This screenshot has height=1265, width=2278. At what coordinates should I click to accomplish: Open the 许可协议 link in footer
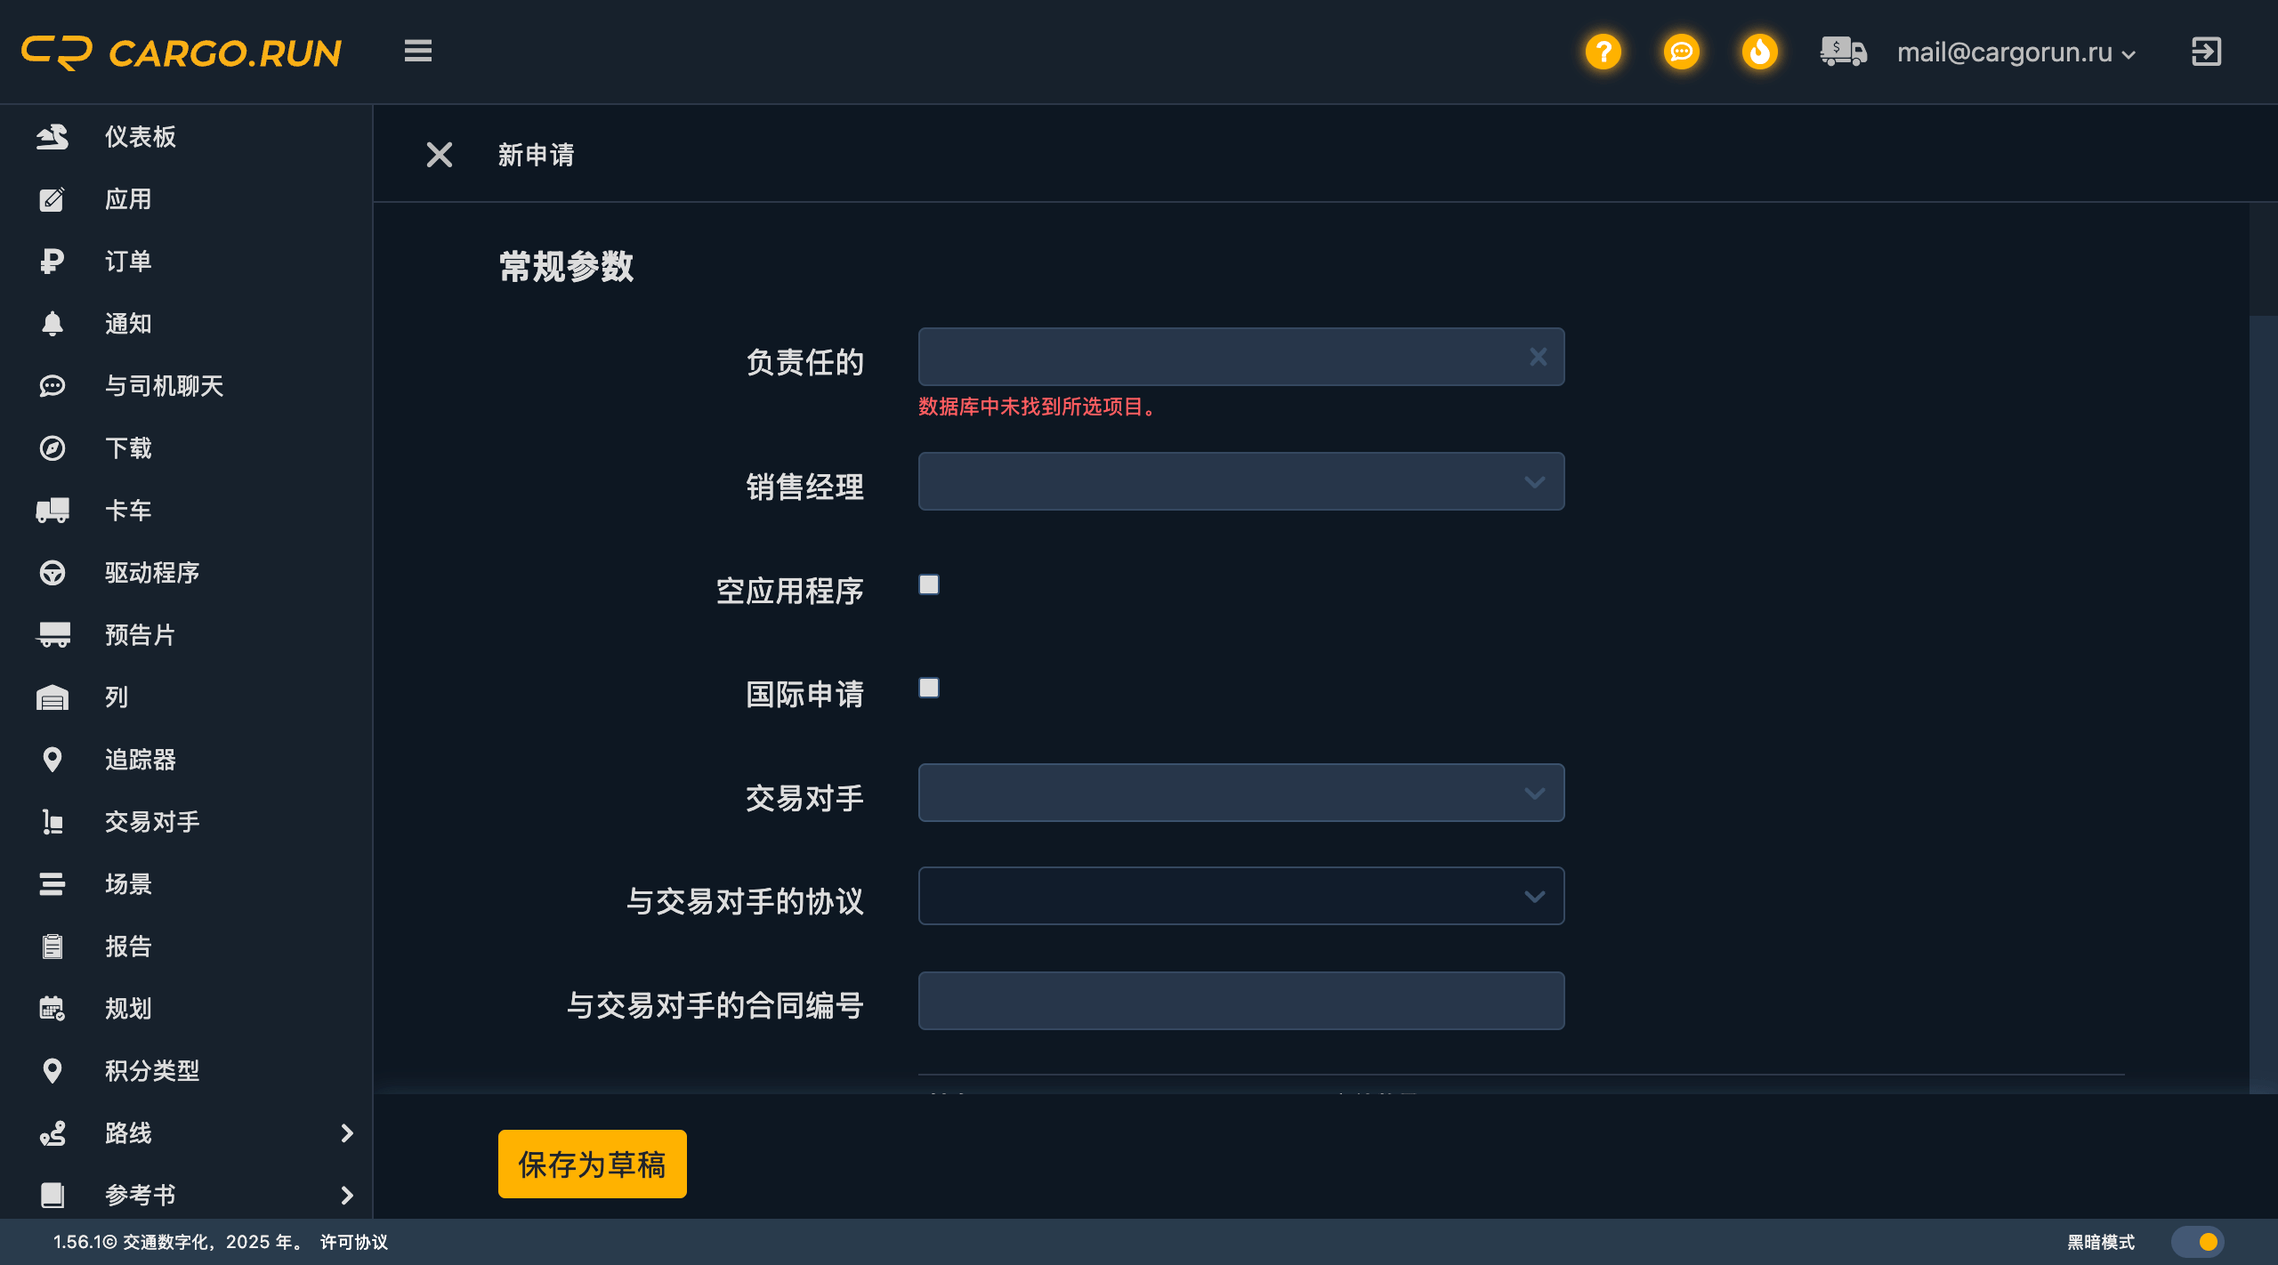coord(354,1242)
